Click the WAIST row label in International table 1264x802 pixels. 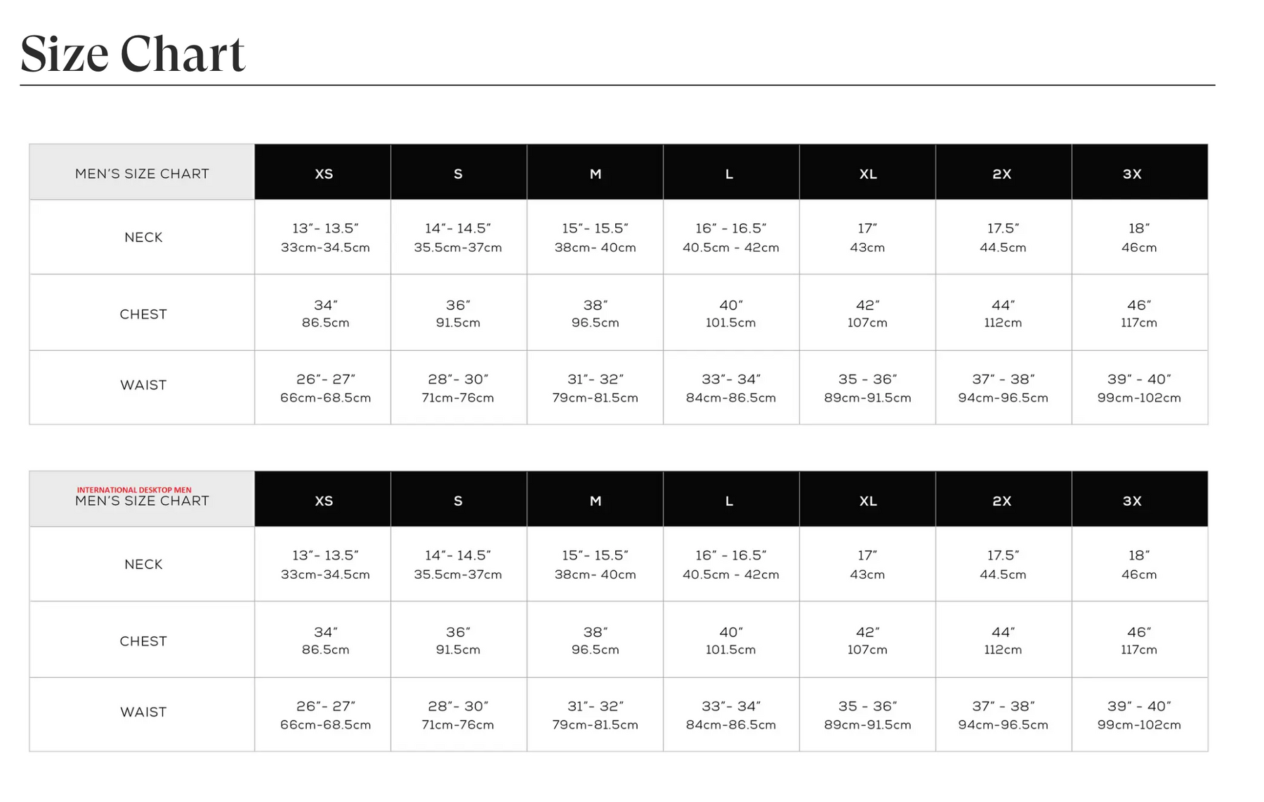pos(143,711)
